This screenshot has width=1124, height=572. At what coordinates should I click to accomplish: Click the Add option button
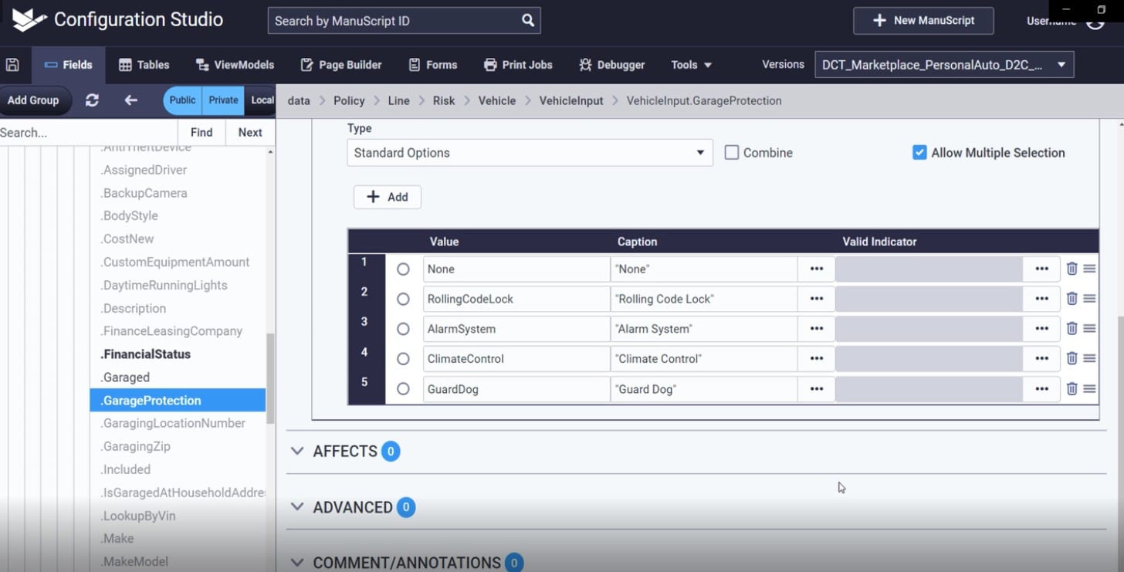[x=387, y=197]
